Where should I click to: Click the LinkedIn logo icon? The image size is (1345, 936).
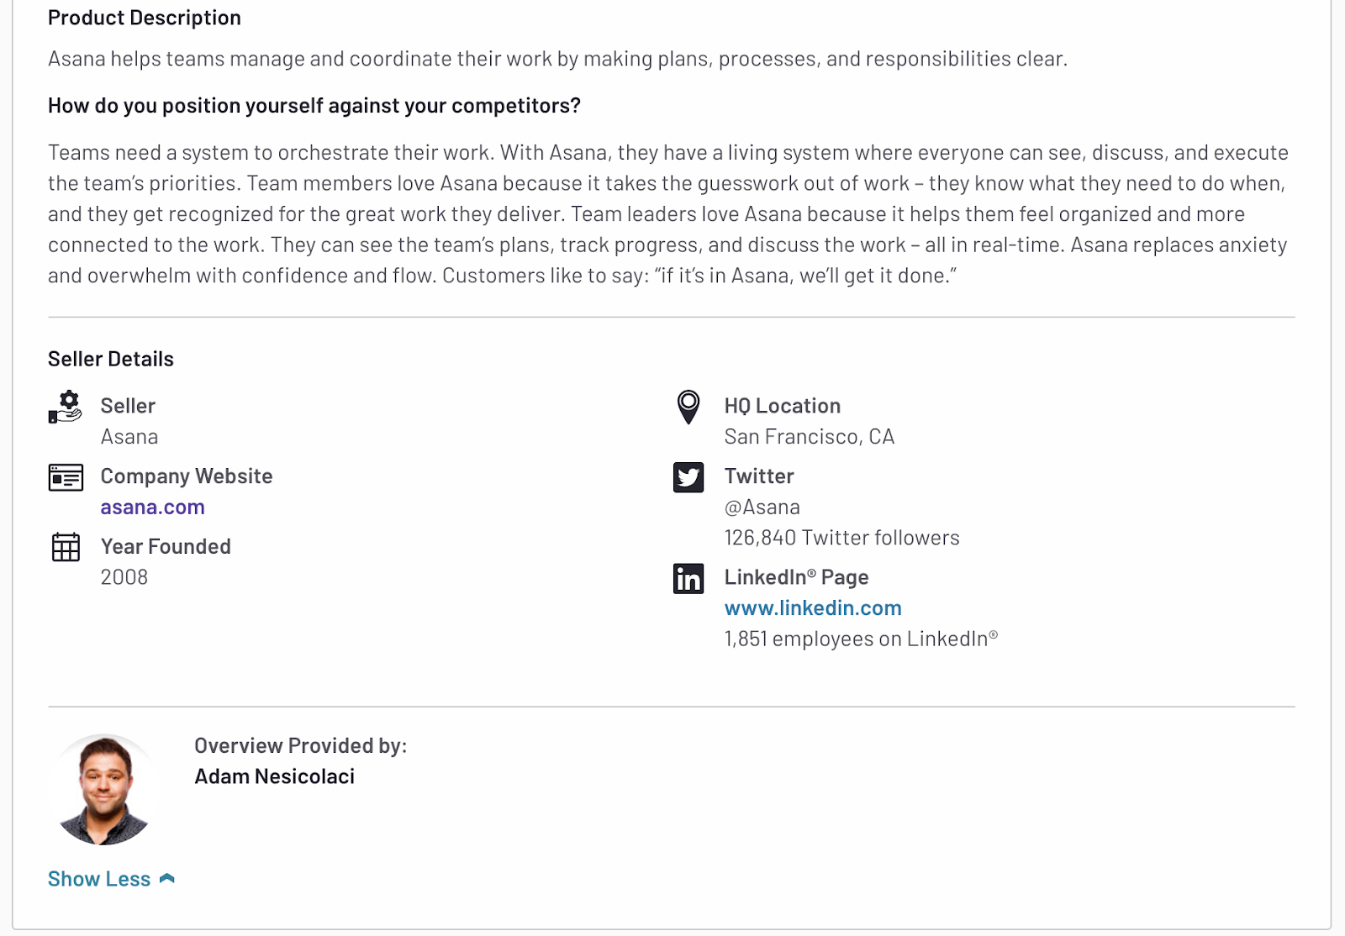688,578
